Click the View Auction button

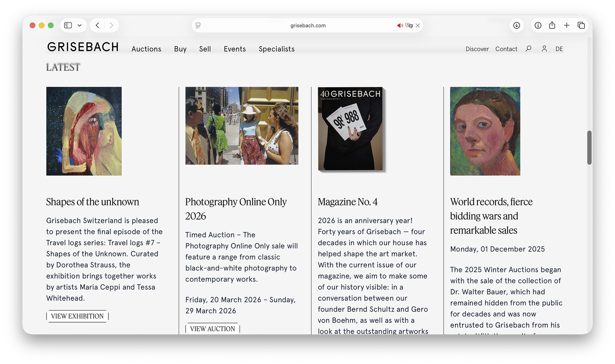[x=212, y=329]
